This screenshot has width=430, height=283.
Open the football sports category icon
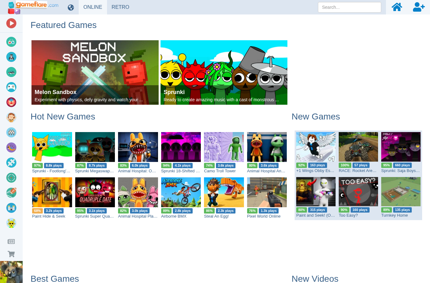11,193
